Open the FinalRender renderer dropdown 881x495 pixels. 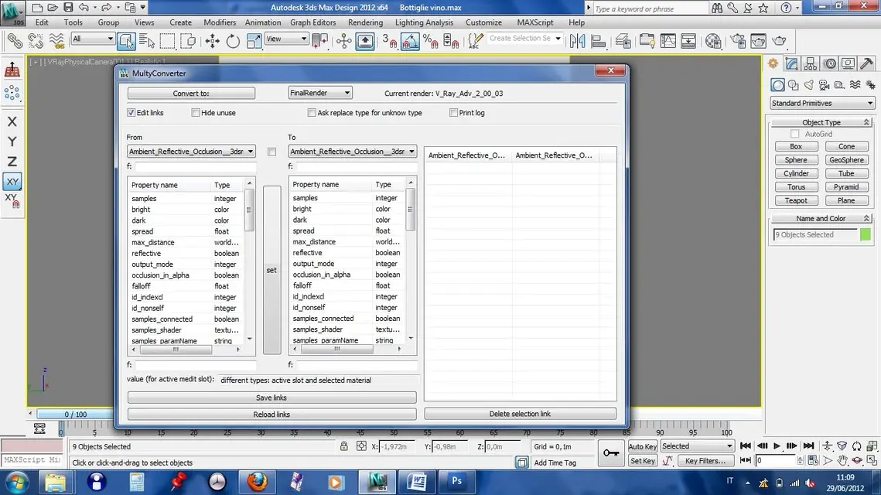tap(319, 93)
